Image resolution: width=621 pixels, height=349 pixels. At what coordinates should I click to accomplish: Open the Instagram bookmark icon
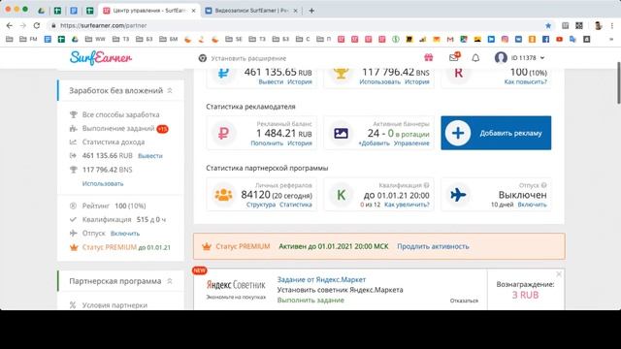(x=505, y=39)
